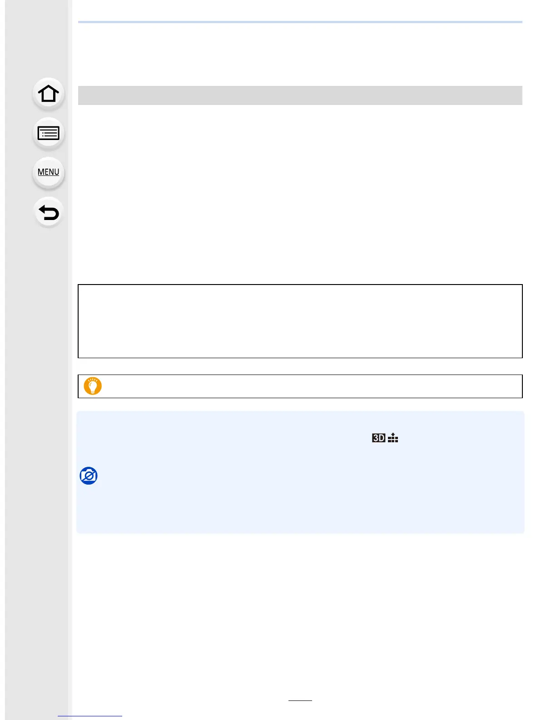Viewport: 556px width, 720px height.
Task: Return to previous page with back arrow
Action: click(x=48, y=212)
